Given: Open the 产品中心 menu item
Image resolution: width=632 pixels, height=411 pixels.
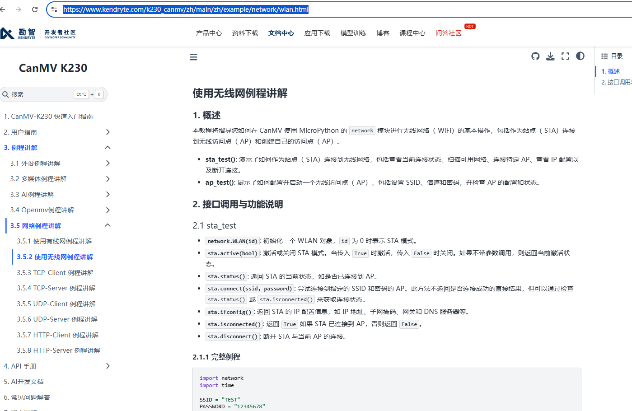Looking at the screenshot, I should tap(209, 33).
